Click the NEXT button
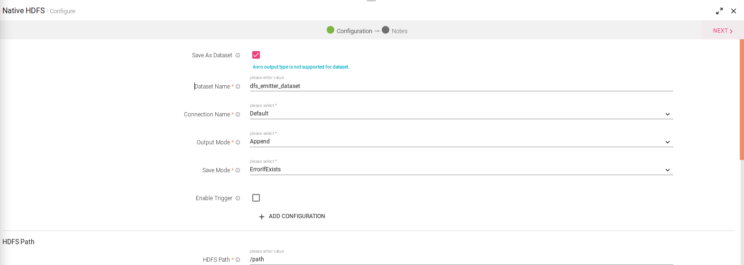The image size is (744, 265). (723, 31)
